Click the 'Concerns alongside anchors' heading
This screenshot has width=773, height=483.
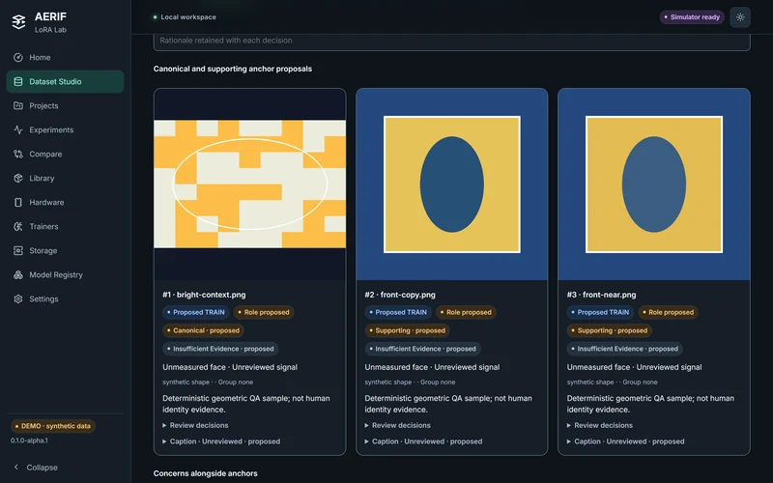(206, 473)
